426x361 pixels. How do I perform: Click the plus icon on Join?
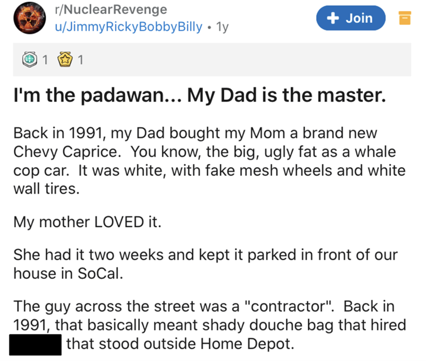coord(333,18)
